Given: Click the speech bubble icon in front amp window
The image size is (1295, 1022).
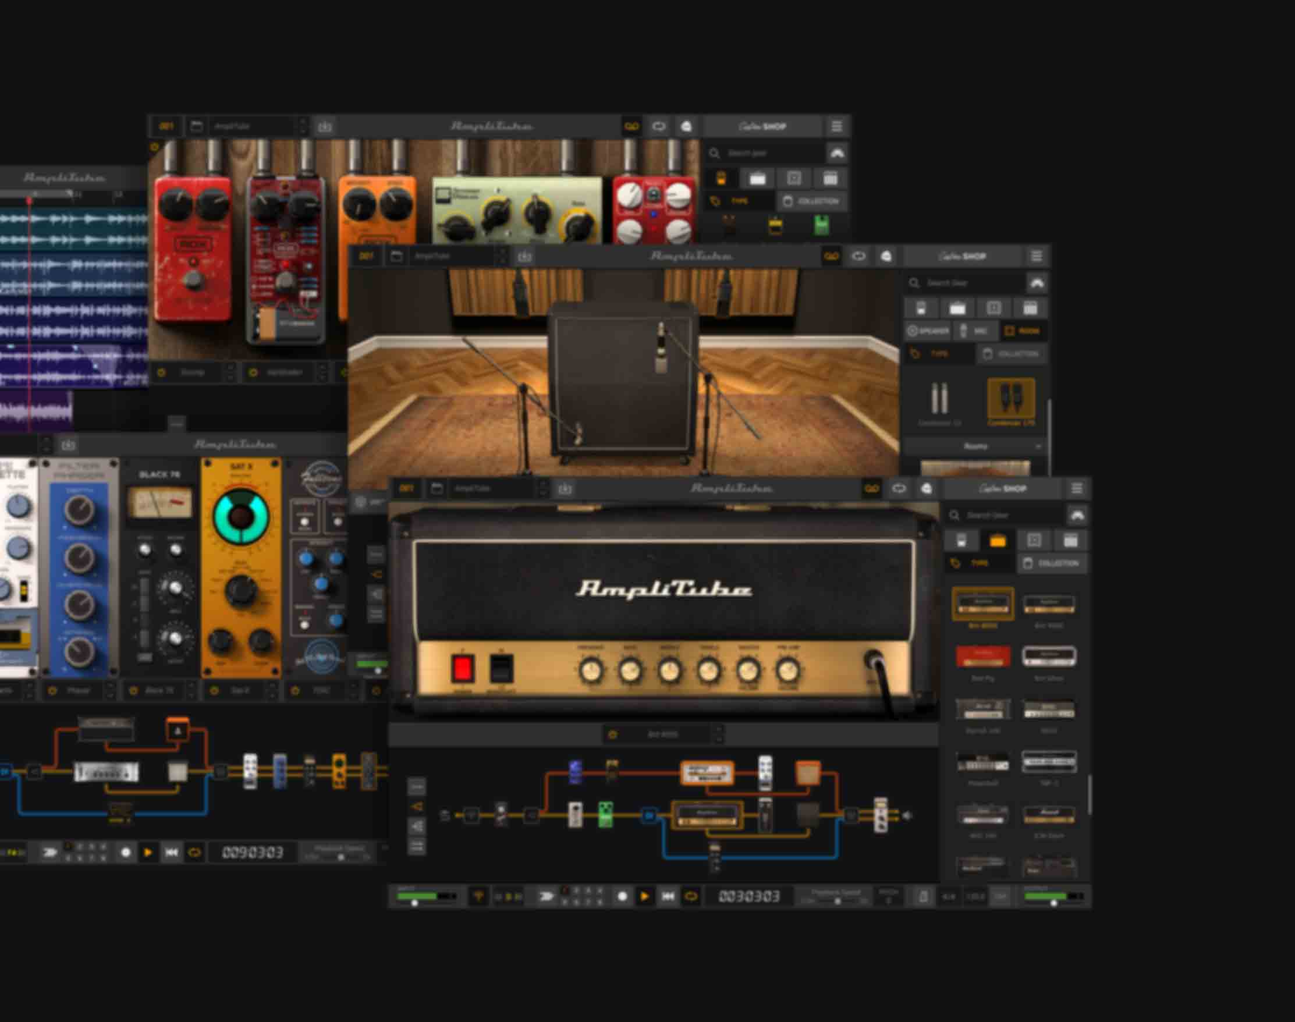Looking at the screenshot, I should coord(927,489).
